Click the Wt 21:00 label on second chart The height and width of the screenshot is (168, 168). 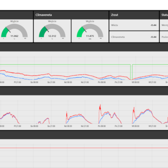pyautogui.click(x=152, y=126)
